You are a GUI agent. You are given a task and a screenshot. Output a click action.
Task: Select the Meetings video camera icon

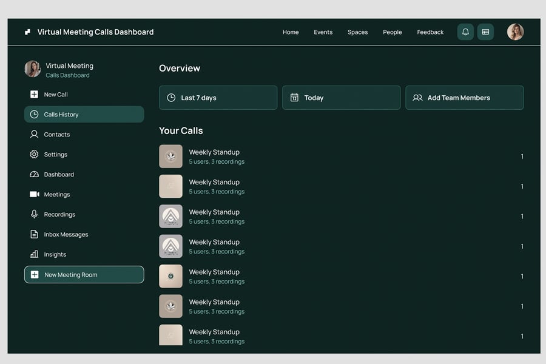(x=34, y=194)
